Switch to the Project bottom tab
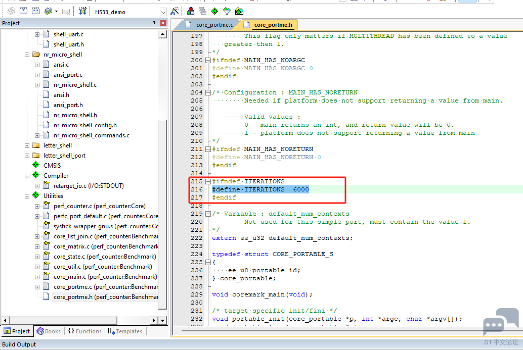The width and height of the screenshot is (523, 350). tap(17, 331)
